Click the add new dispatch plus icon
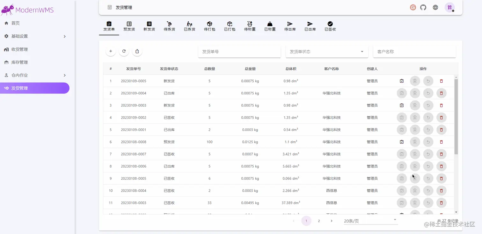Viewport: 482px width, 234px height. pyautogui.click(x=111, y=51)
